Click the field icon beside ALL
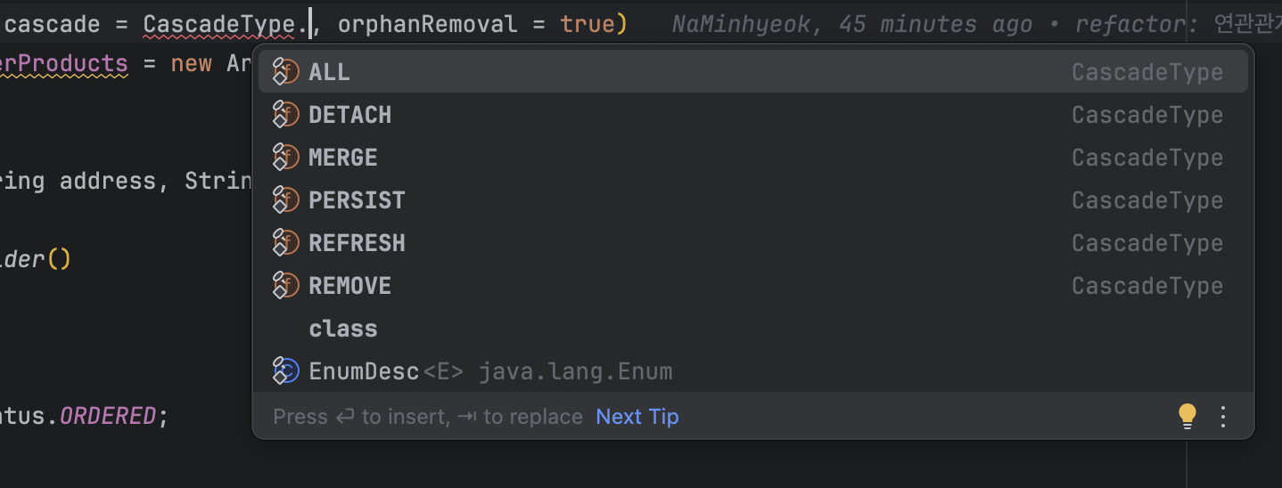 (285, 72)
